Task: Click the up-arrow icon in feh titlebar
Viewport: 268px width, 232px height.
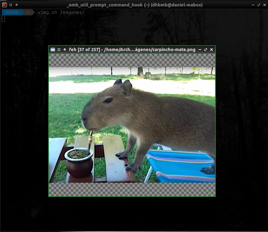Action: [x=65, y=50]
